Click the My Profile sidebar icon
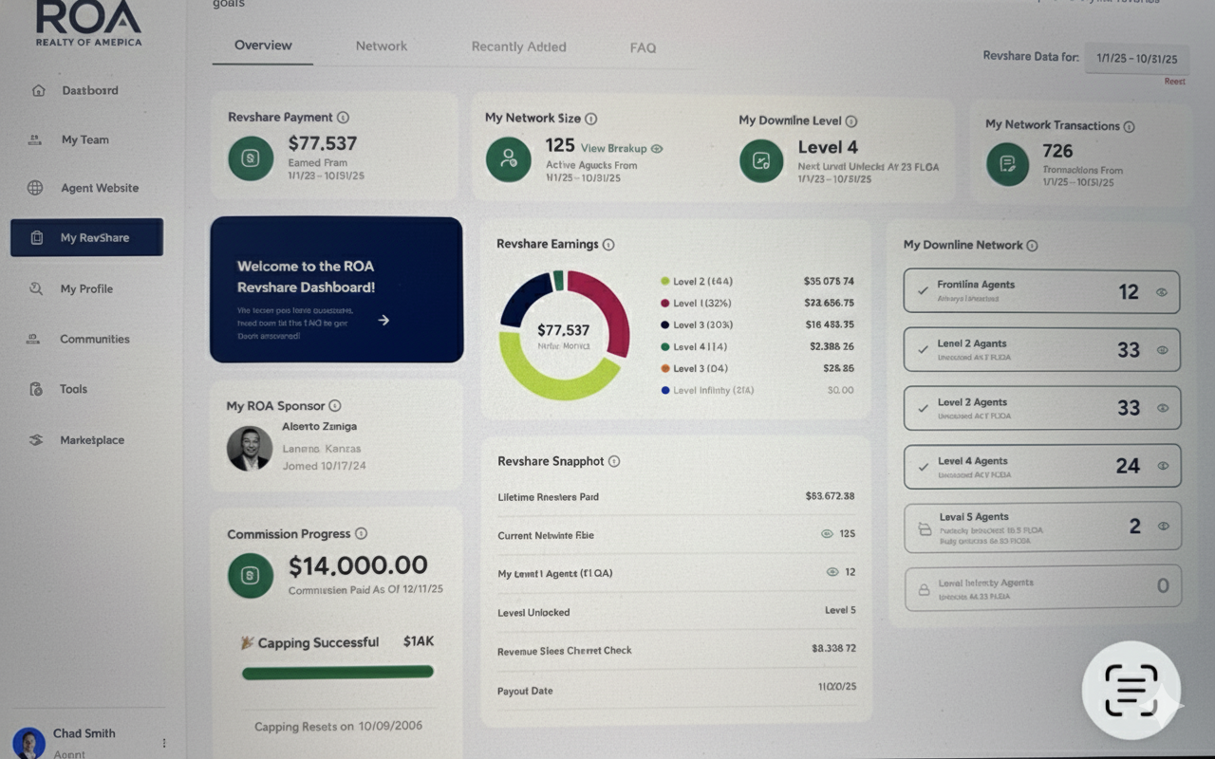The image size is (1215, 759). pyautogui.click(x=36, y=288)
